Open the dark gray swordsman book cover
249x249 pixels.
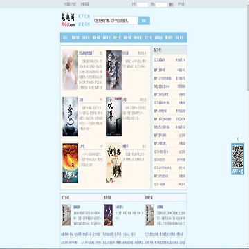(113, 70)
